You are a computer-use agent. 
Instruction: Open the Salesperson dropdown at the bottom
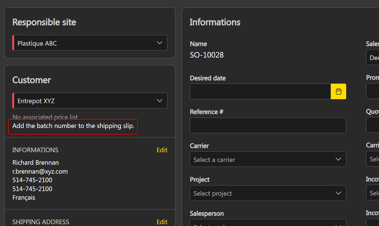pos(268,223)
